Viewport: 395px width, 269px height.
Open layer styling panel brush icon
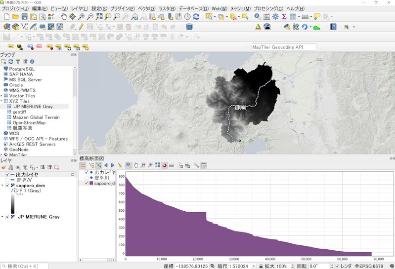pyautogui.click(x=3, y=167)
